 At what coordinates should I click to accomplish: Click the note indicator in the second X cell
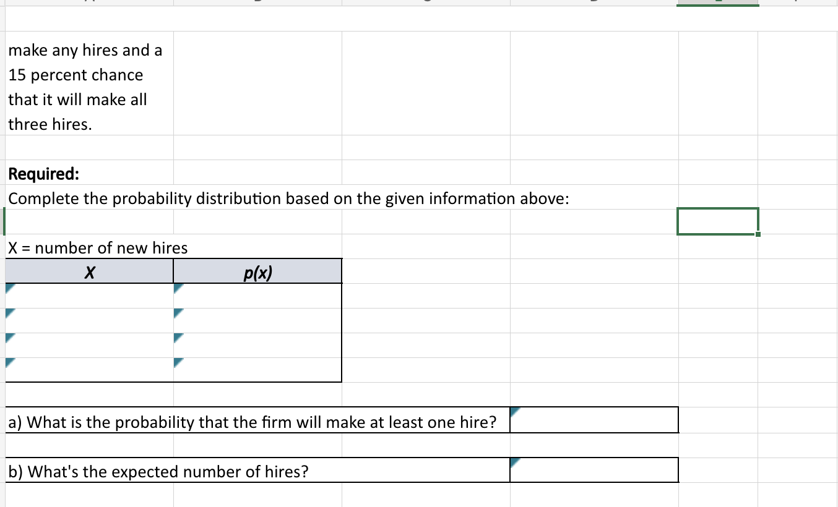[9, 312]
